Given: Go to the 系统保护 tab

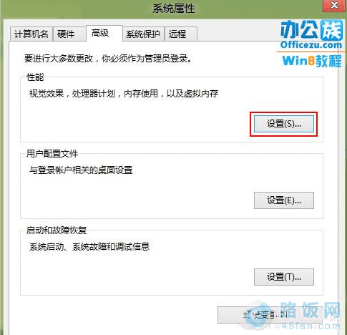Looking at the screenshot, I should [x=143, y=34].
